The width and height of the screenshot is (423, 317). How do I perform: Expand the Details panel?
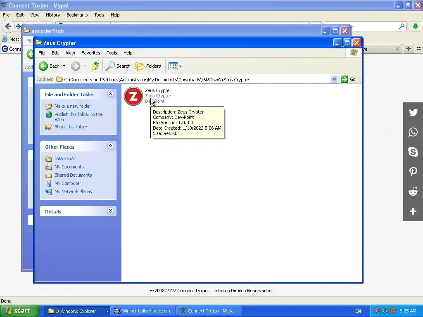tap(110, 211)
